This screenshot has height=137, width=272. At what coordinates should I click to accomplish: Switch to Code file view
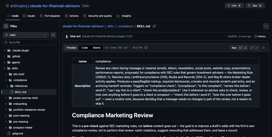point(84,48)
